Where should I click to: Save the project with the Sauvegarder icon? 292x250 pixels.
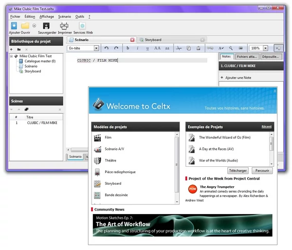46,26
